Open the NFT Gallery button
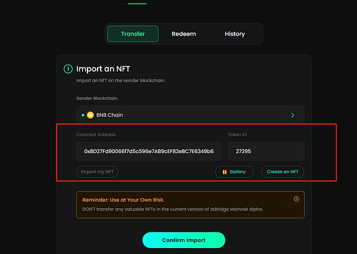Image resolution: width=357 pixels, height=254 pixels. [234, 172]
